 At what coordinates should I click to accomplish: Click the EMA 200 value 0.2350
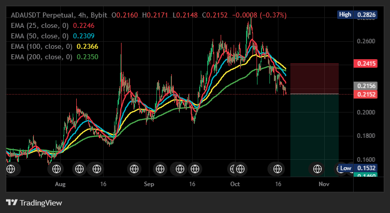click(88, 57)
